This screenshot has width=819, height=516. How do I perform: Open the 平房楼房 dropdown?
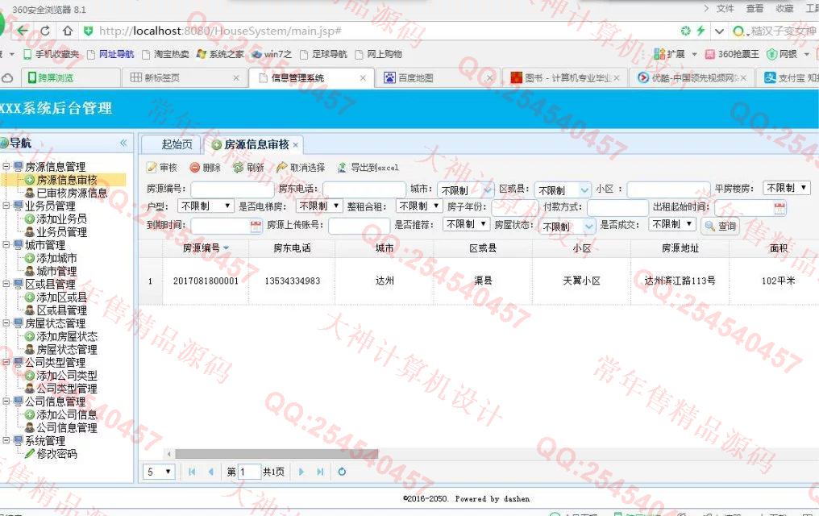[x=787, y=188]
